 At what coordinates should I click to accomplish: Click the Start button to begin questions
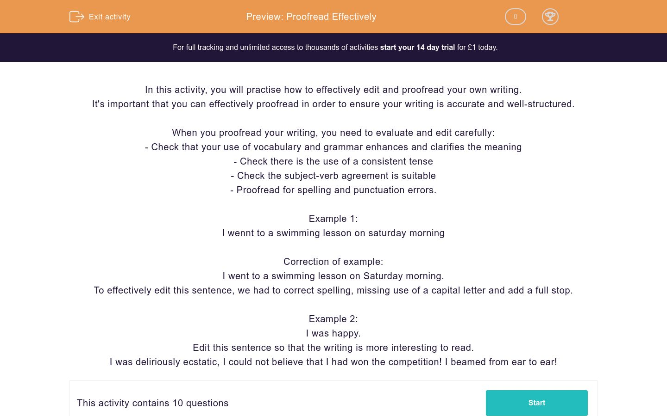[x=536, y=403]
